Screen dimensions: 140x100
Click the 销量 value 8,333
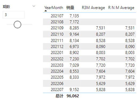click(74, 77)
